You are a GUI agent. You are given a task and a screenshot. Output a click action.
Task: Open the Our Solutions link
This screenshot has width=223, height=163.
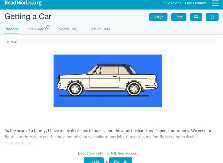point(170,3)
